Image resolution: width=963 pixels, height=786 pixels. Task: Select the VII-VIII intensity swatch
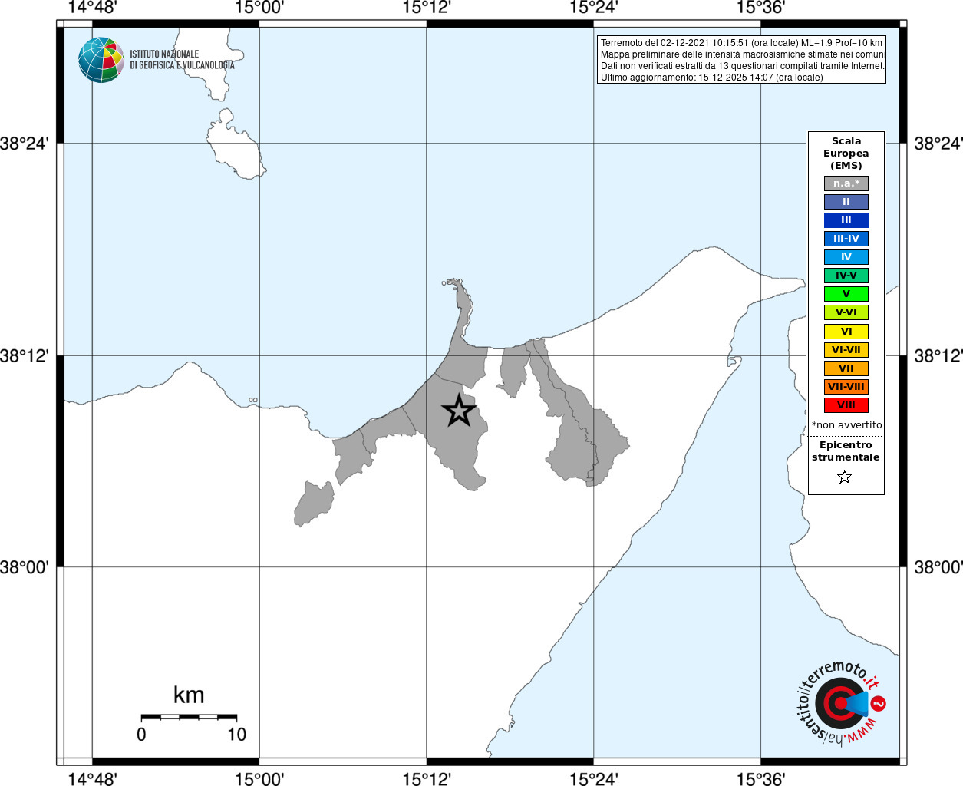click(846, 387)
